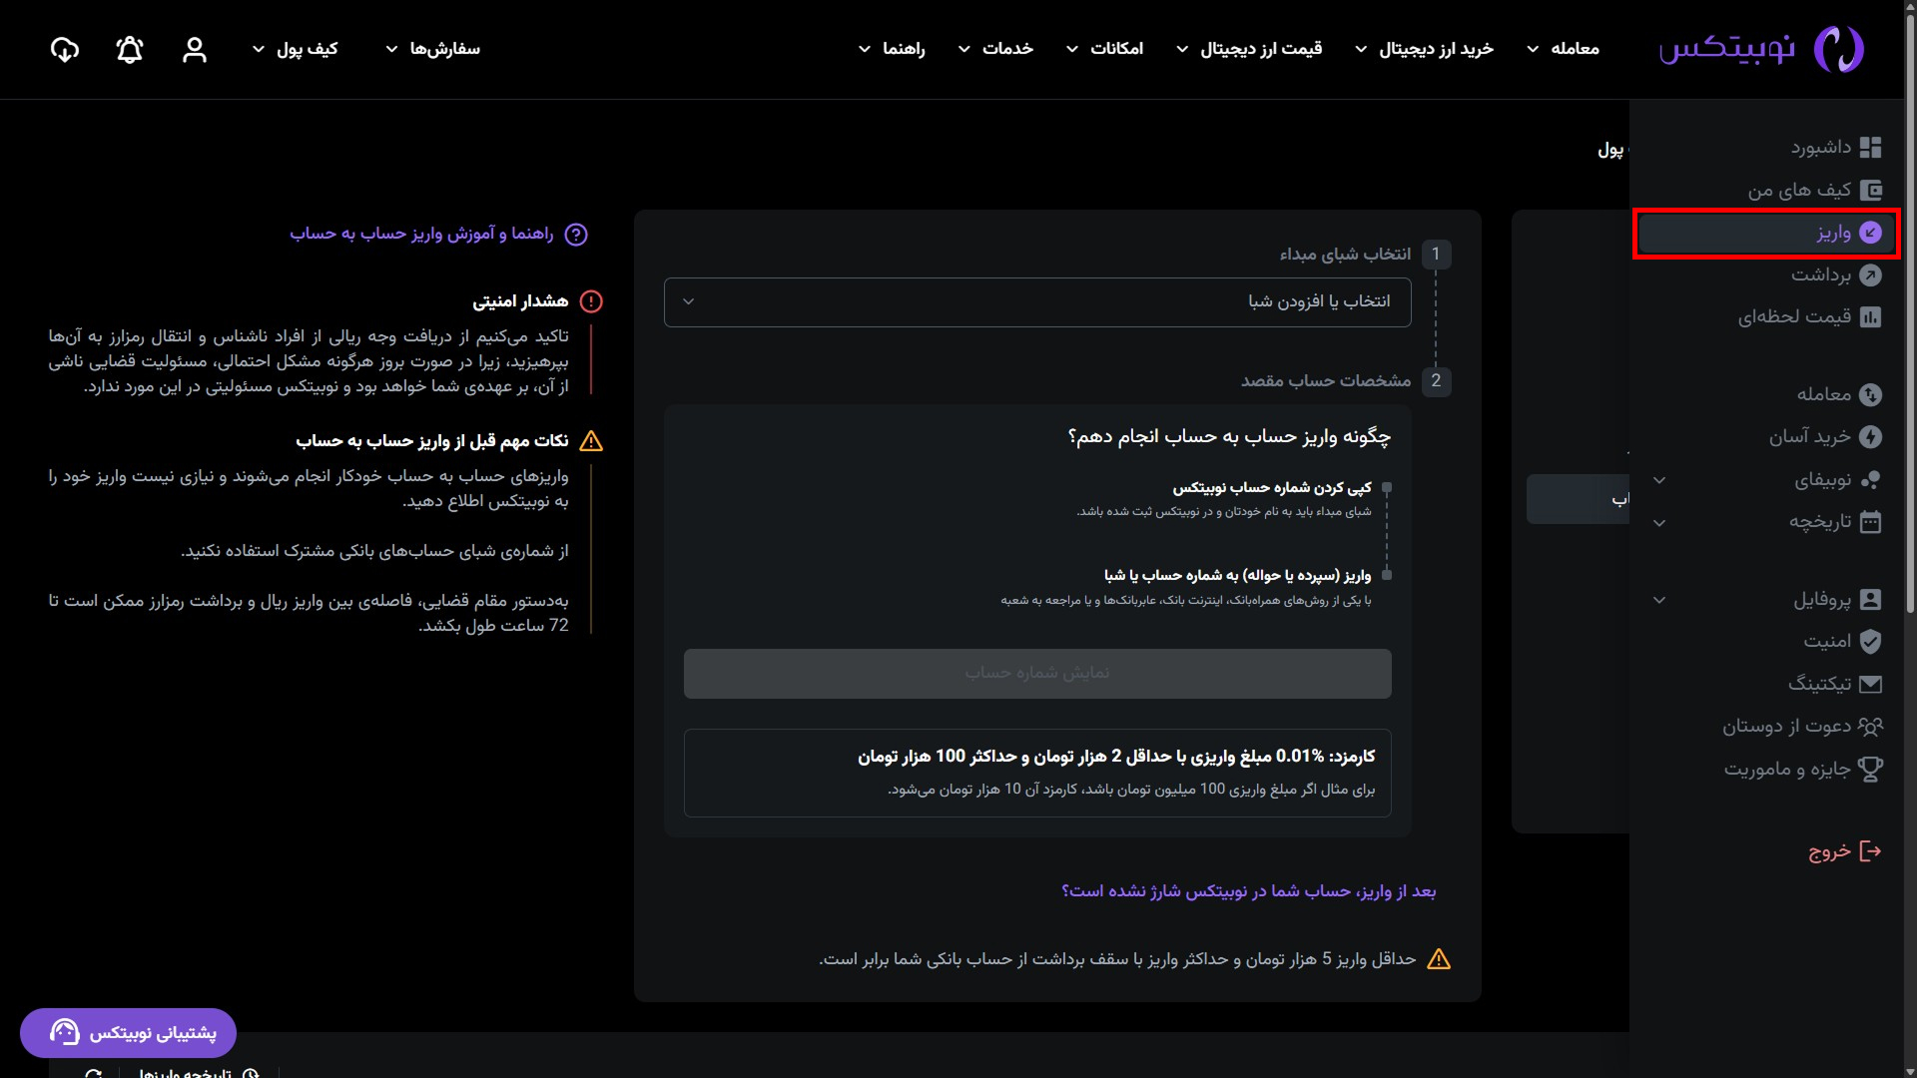Screen dimensions: 1917x1078
Task: Open the user account icon
Action: [x=195, y=49]
